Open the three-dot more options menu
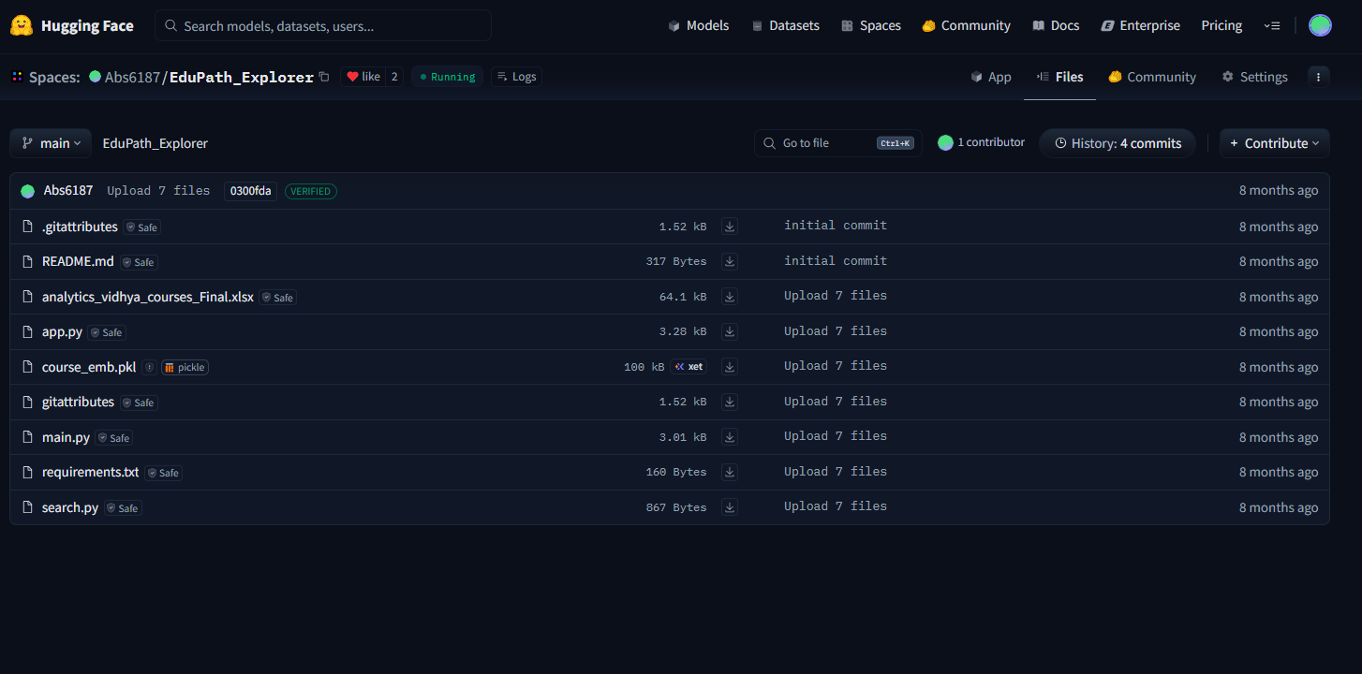This screenshot has height=674, width=1362. (1318, 77)
